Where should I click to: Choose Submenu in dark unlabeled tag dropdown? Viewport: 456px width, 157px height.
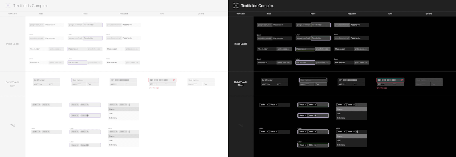352,118
